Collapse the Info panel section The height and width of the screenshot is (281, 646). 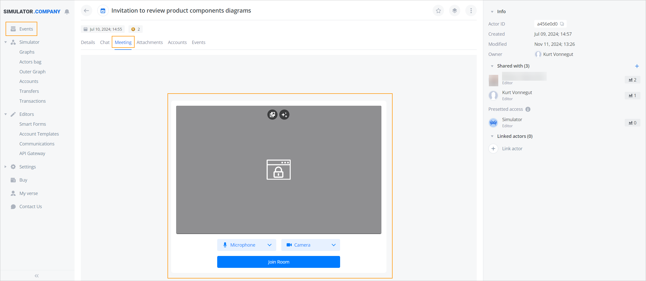pyautogui.click(x=492, y=11)
